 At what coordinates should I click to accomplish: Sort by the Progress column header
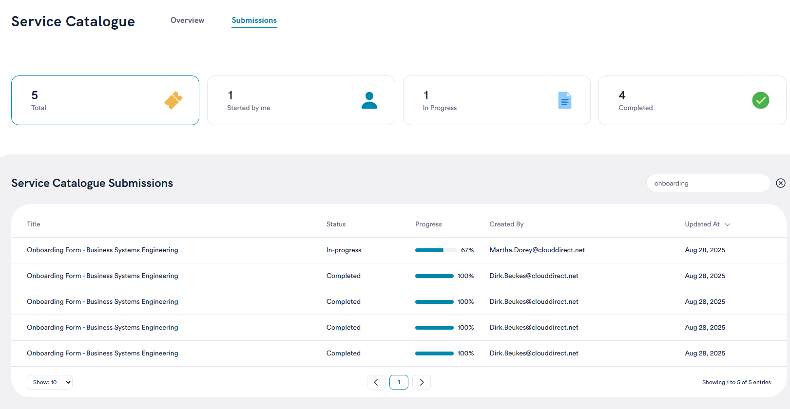point(428,224)
